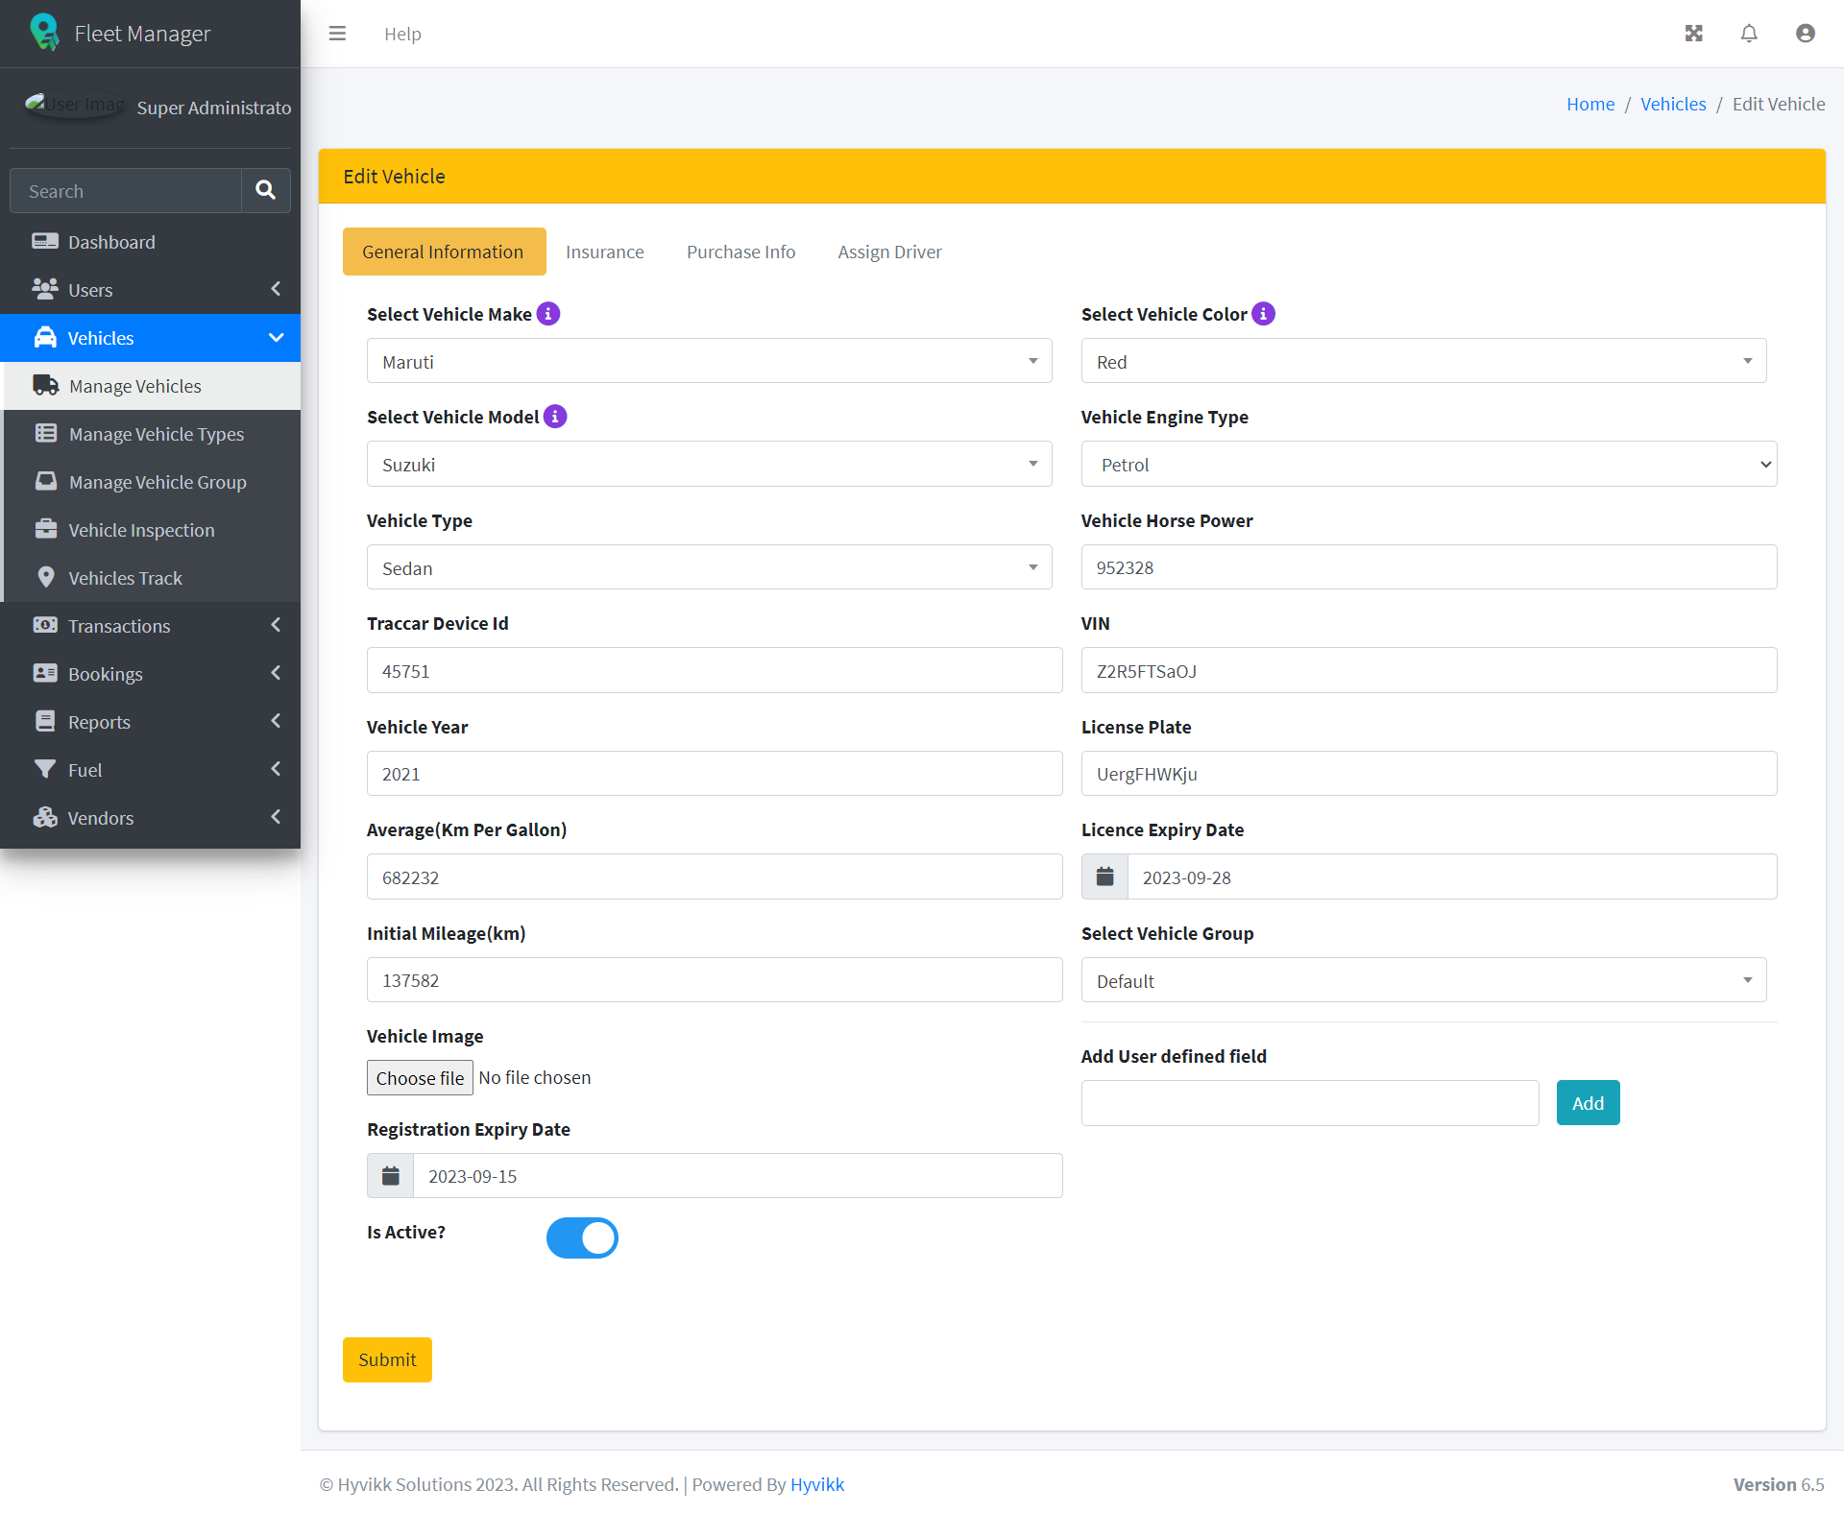Click calendar icon for Licence Expiry Date
This screenshot has height=1537, width=1844.
click(1104, 877)
